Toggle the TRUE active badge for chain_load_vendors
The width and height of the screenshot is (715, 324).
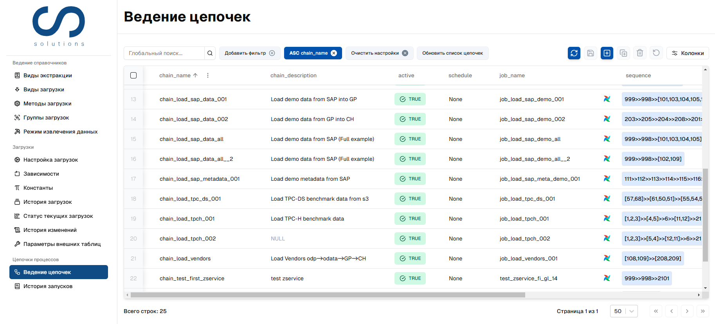click(x=410, y=258)
